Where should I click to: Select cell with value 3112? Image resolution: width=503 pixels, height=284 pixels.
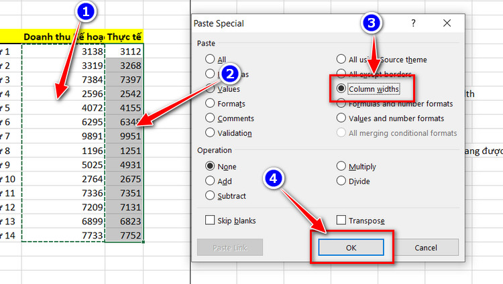click(x=124, y=52)
